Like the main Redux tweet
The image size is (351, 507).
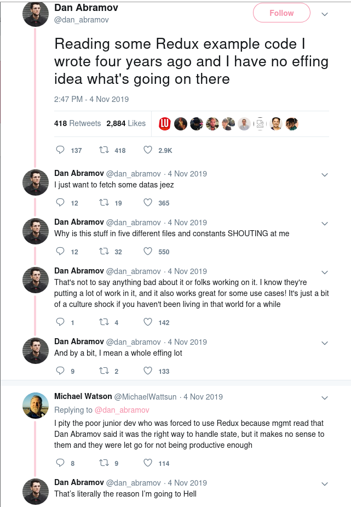pyautogui.click(x=147, y=150)
